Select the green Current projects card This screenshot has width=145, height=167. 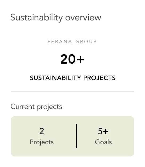click(72, 136)
